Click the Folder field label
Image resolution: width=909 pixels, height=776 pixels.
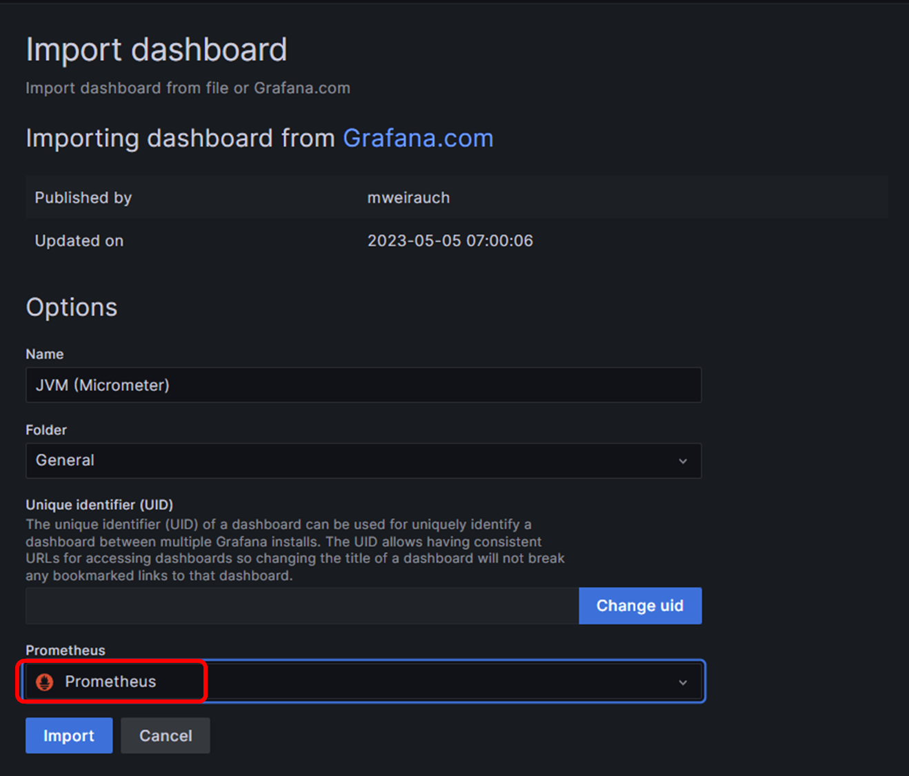click(x=46, y=430)
